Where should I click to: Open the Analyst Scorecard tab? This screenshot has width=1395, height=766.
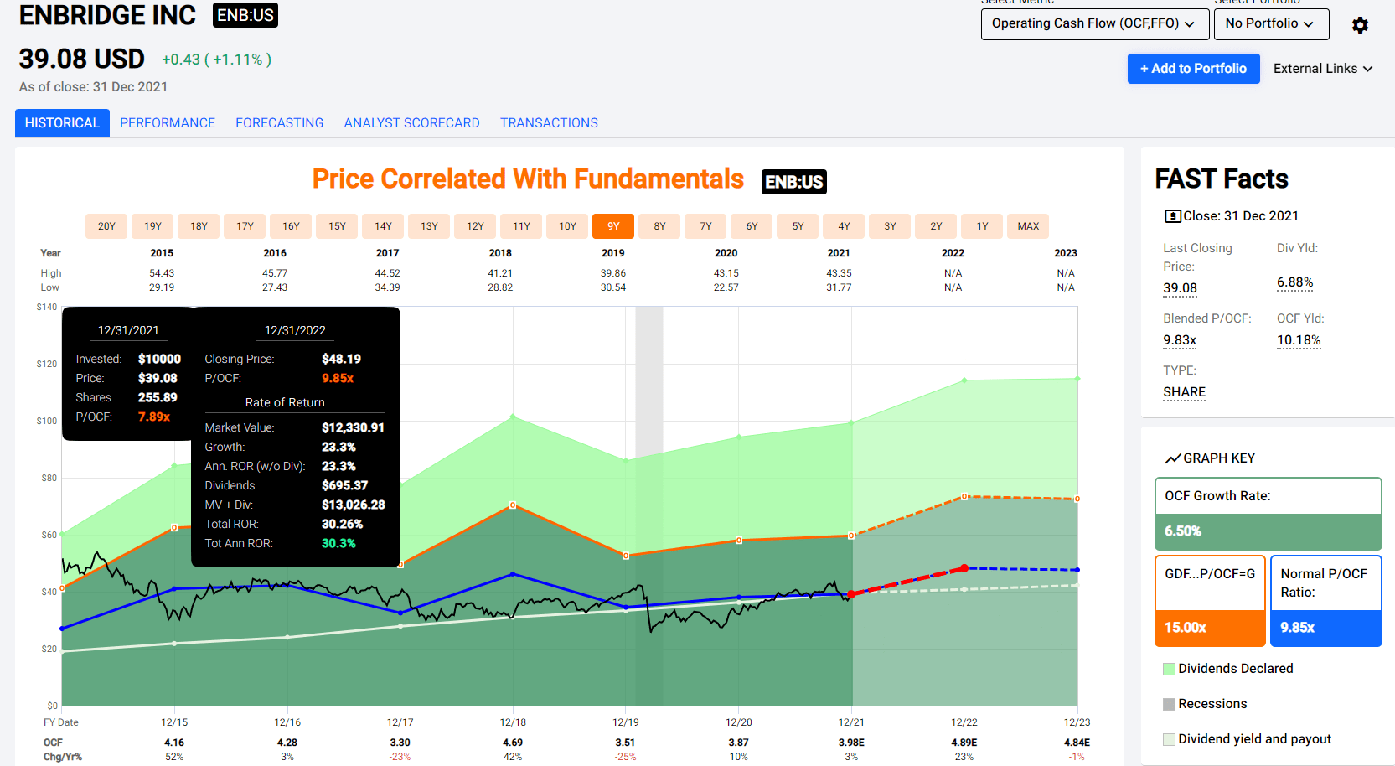(411, 123)
